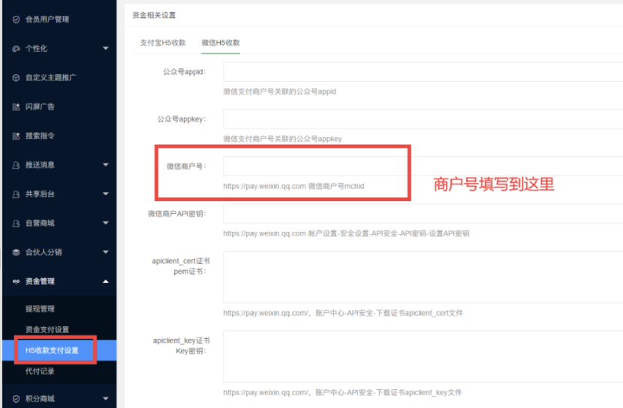Click the 微信商户号: field label
623x408 pixels.
coord(186,166)
